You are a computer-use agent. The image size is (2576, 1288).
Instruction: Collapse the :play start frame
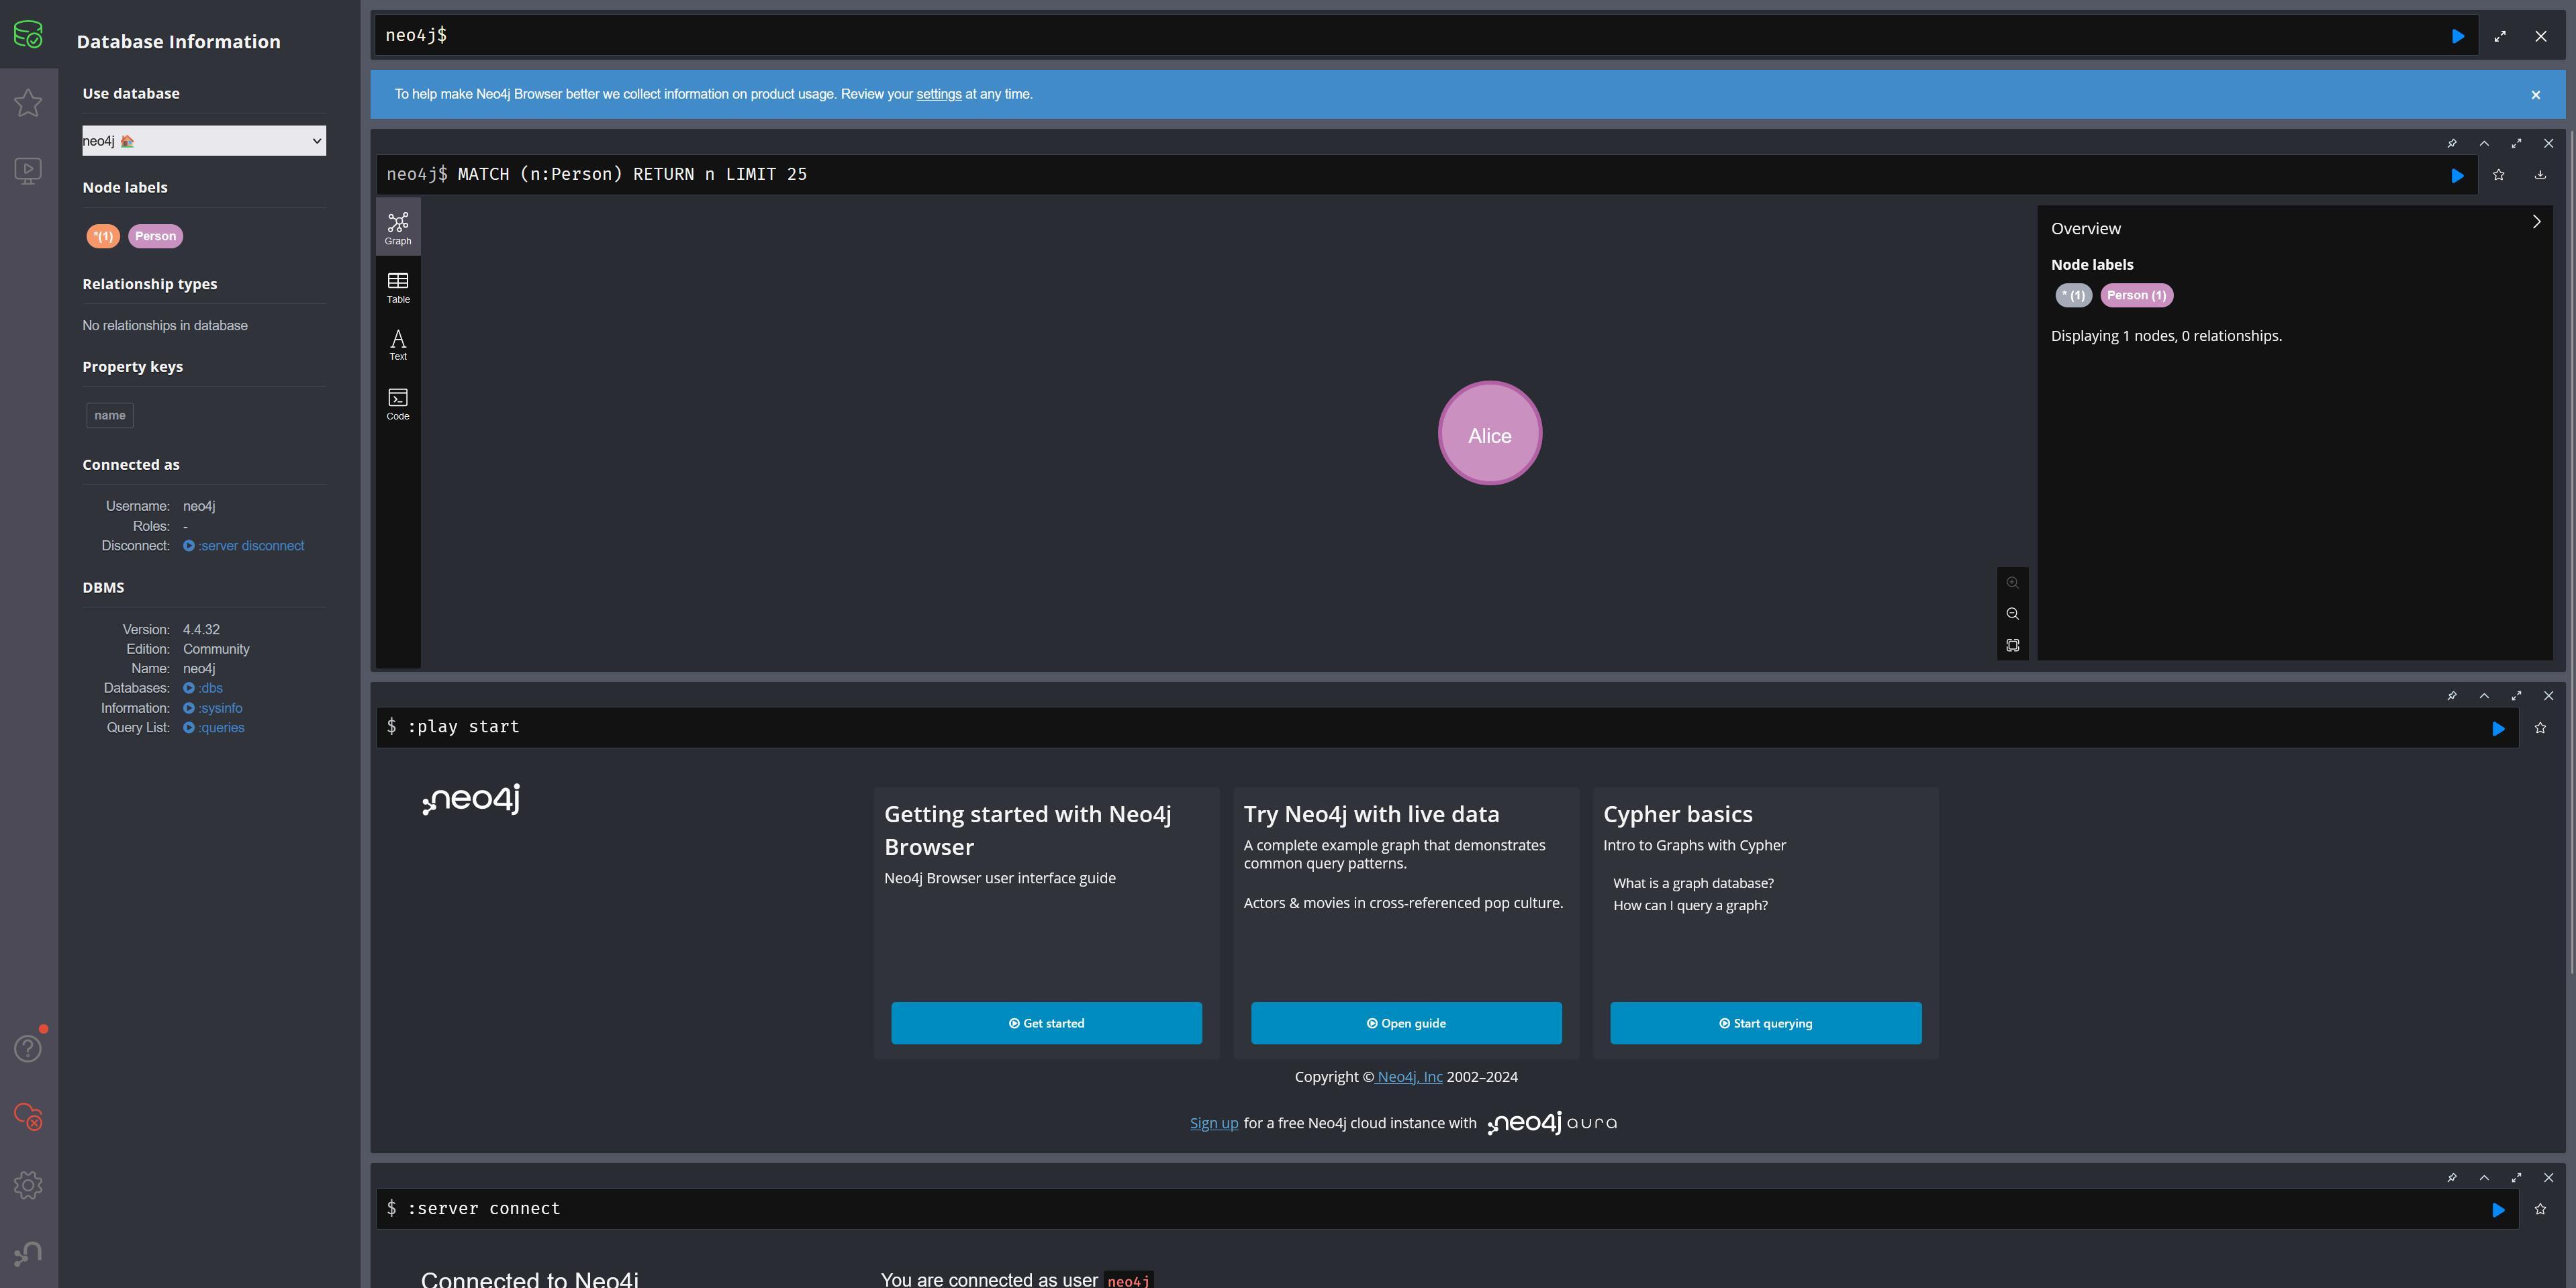(2483, 696)
